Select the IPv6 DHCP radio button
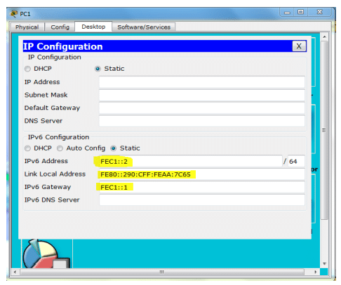Viewport: 341px width, 285px height. coord(27,148)
